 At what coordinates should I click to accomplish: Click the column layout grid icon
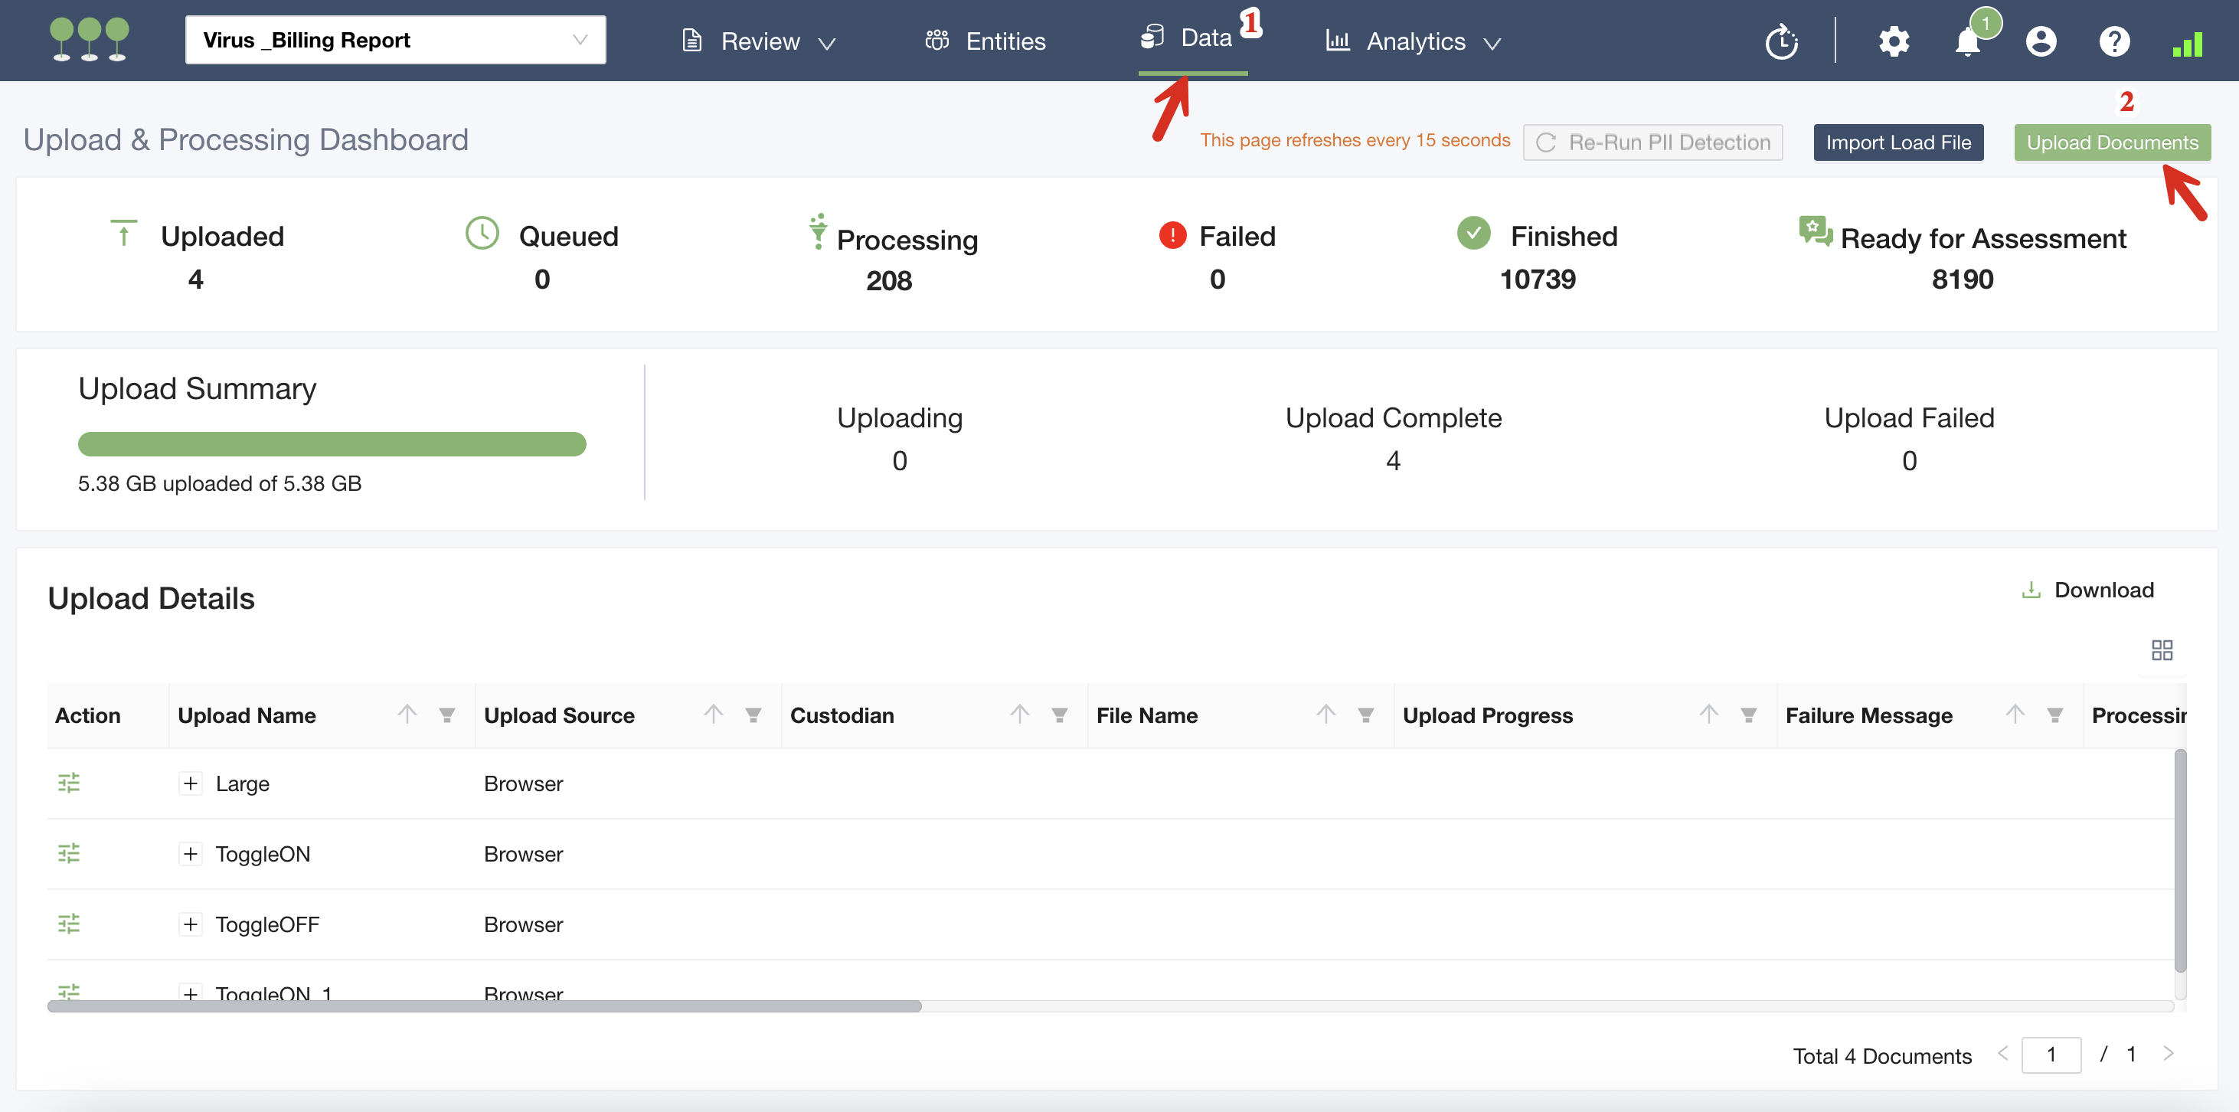click(2161, 649)
